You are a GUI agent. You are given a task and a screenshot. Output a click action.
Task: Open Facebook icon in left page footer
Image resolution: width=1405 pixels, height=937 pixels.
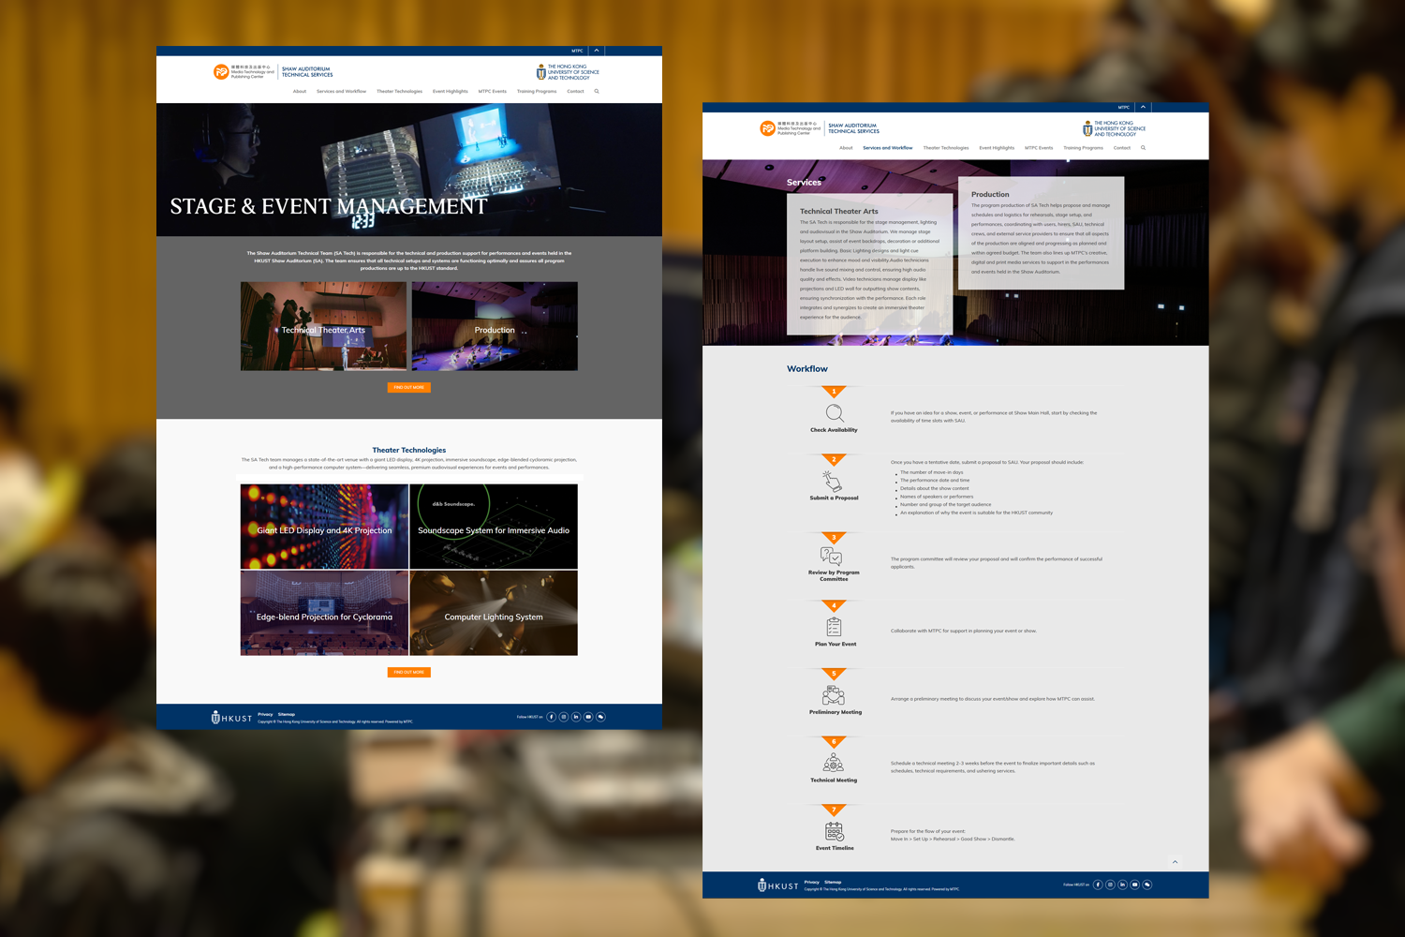tap(552, 717)
